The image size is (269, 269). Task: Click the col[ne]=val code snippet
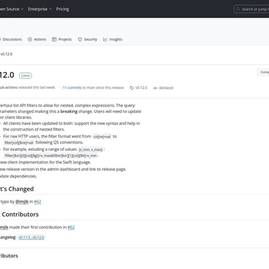[102, 137]
